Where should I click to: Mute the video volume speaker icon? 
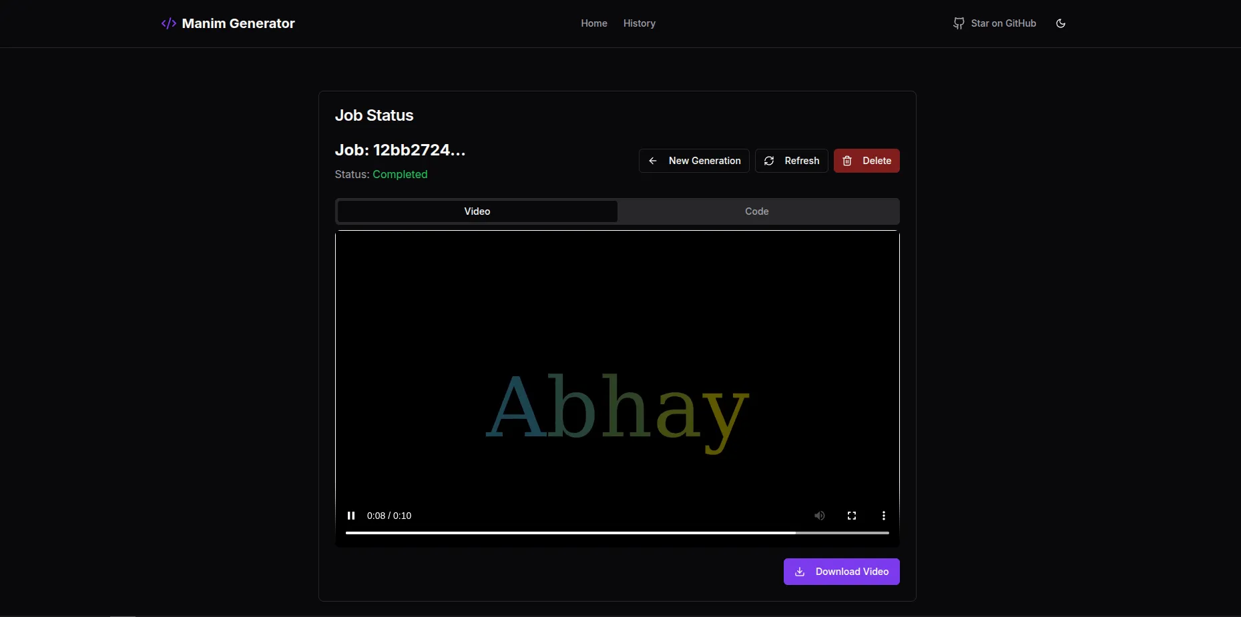coord(820,516)
